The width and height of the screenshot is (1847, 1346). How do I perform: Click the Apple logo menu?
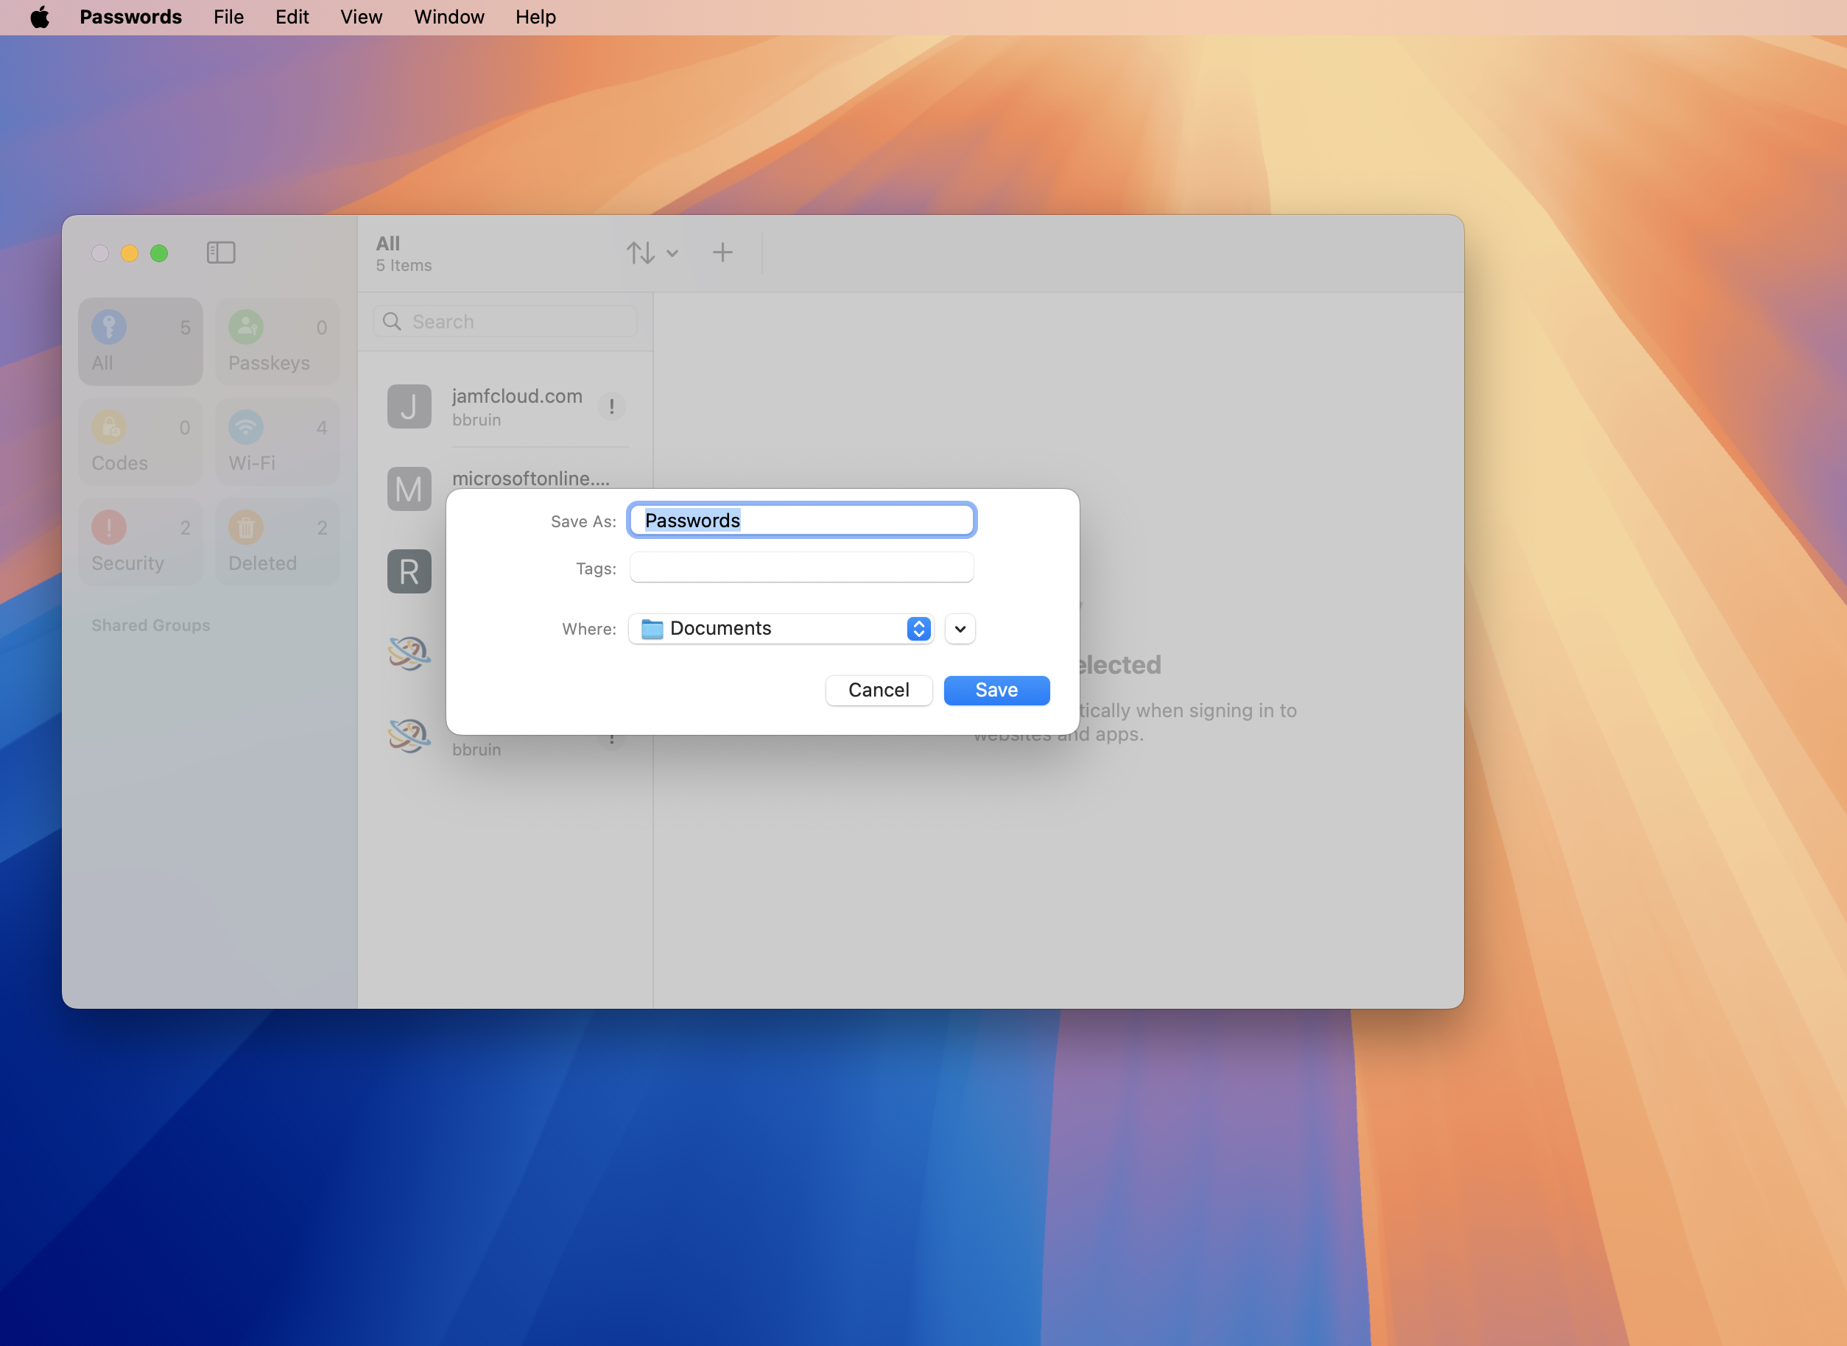coord(39,17)
